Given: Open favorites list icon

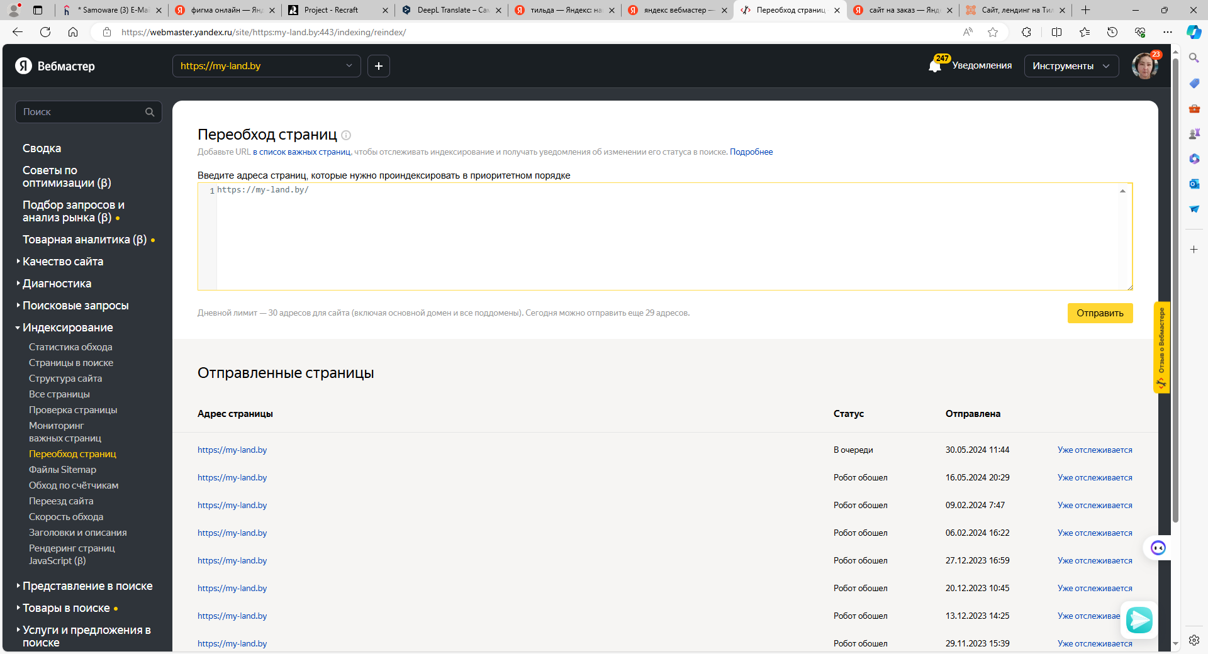Looking at the screenshot, I should point(1085,32).
